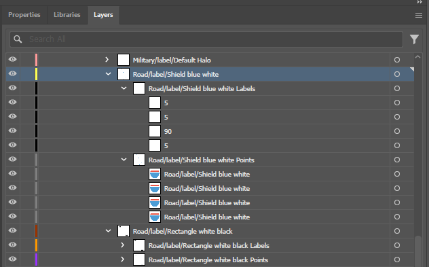
Task: Hide the Road/label/Rectangle white black layer
Action: point(13,230)
